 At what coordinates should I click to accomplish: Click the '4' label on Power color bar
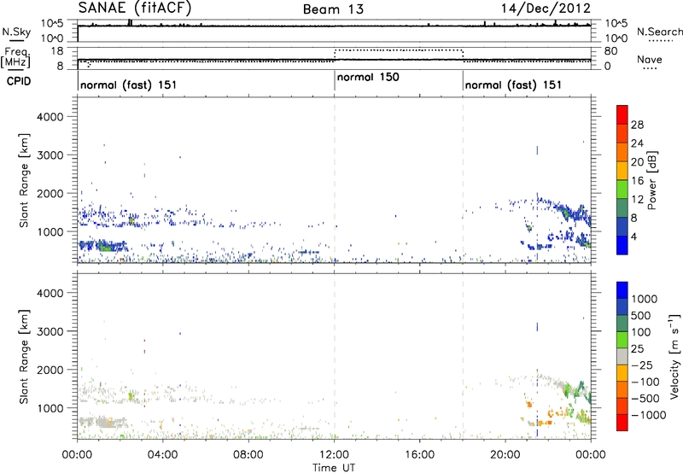click(634, 236)
